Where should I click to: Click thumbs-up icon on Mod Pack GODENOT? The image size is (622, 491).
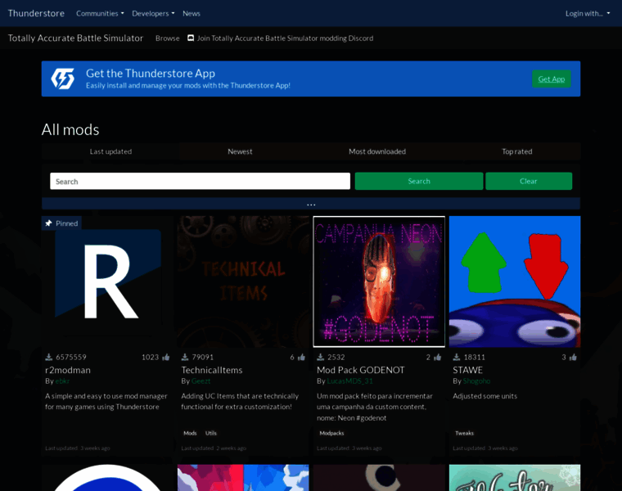click(438, 358)
